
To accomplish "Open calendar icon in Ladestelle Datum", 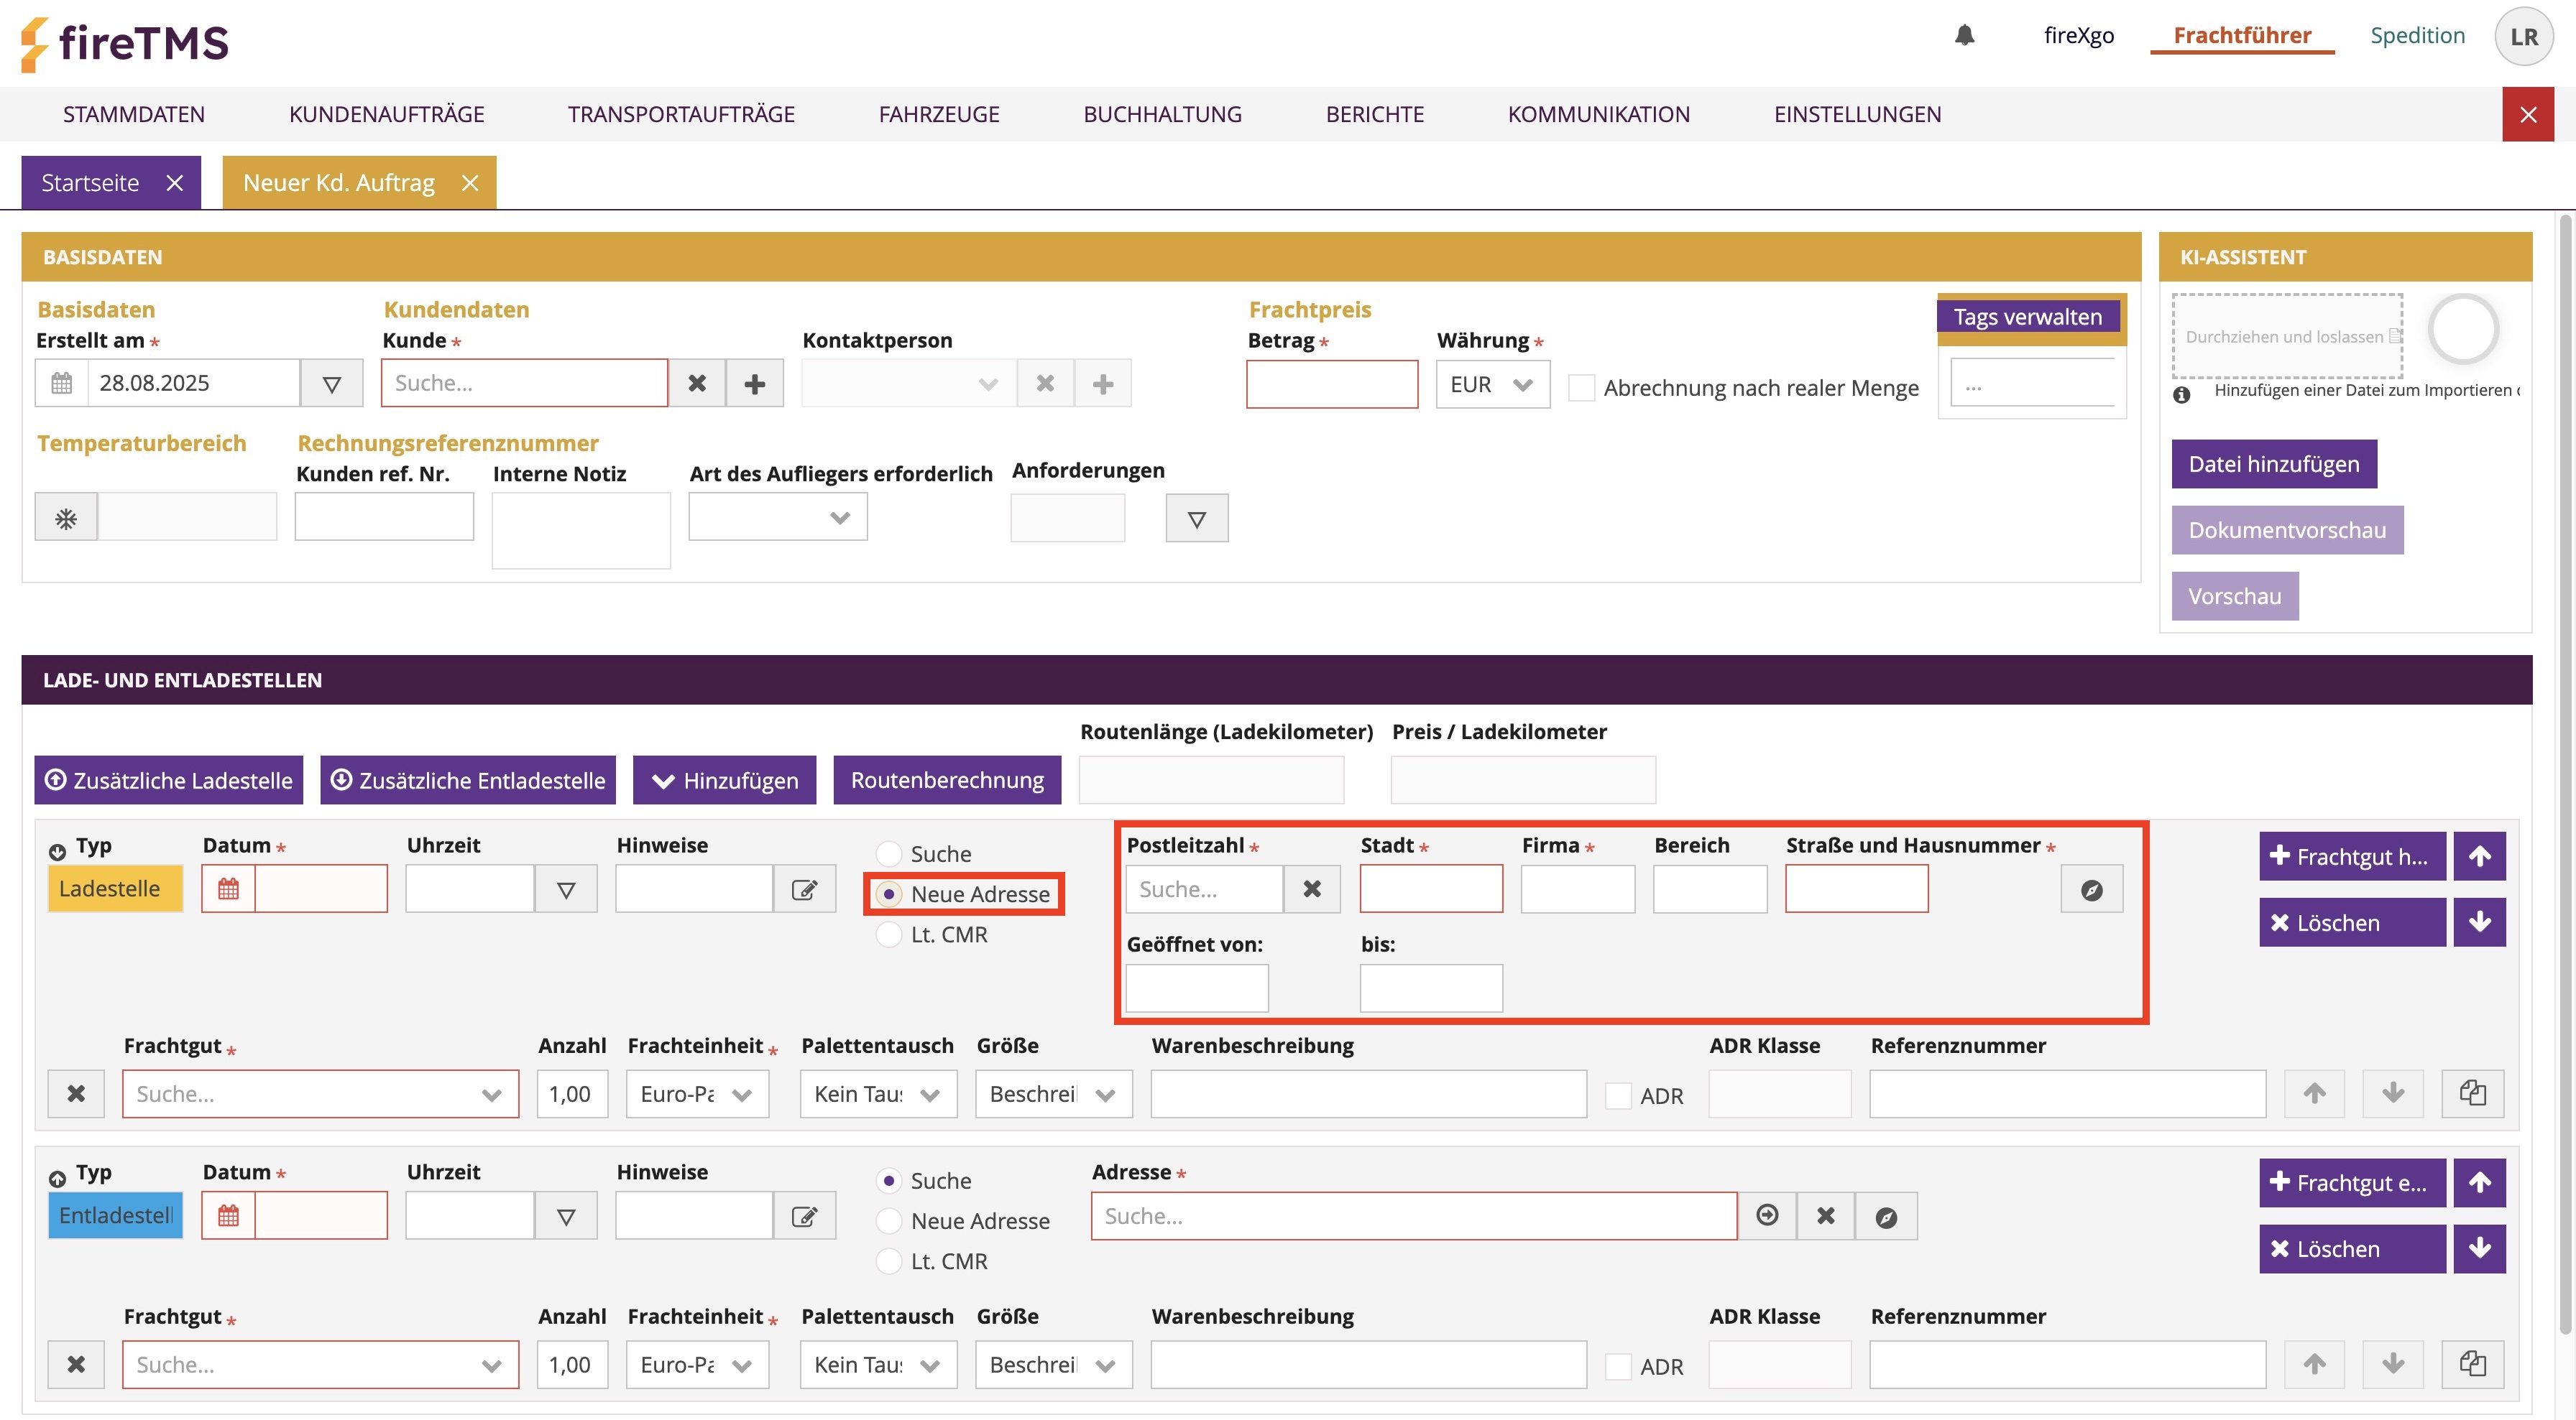I will pos(228,888).
